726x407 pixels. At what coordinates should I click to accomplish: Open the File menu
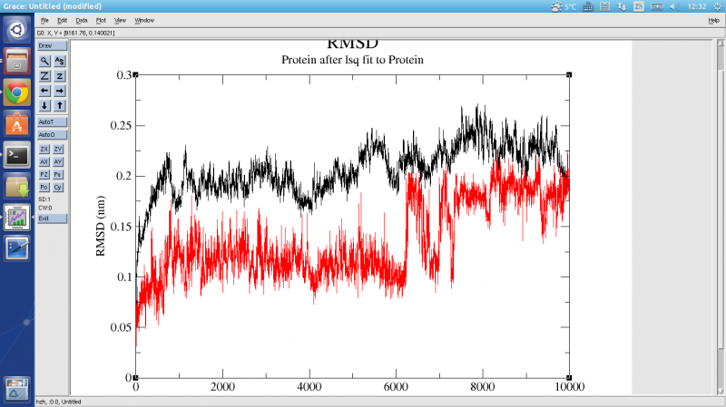(x=44, y=20)
